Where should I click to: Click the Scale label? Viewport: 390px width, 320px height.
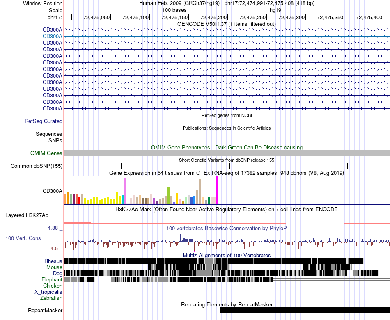[x=55, y=10]
